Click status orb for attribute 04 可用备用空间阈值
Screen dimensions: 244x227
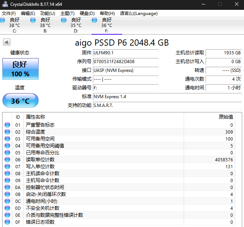pyautogui.click(x=7, y=146)
